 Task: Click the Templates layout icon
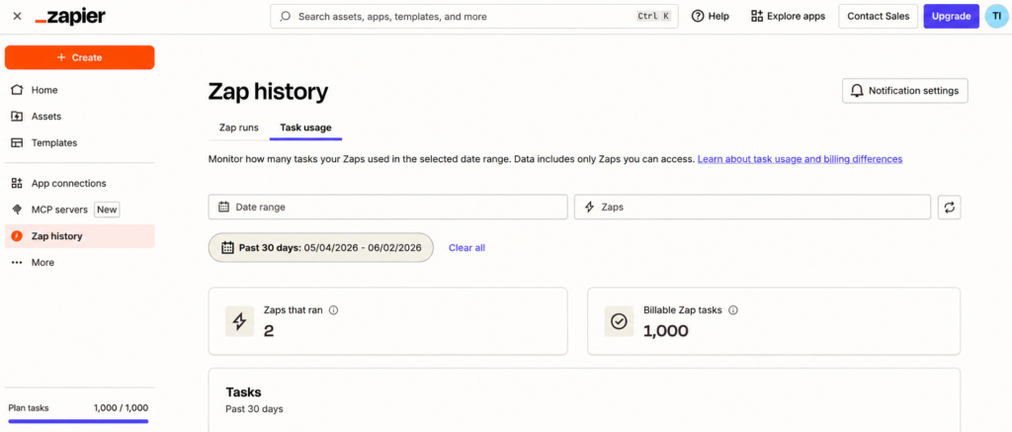coord(18,142)
